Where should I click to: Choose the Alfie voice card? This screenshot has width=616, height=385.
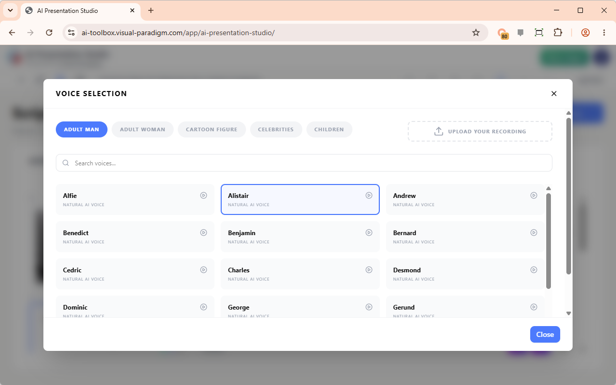coord(135,199)
